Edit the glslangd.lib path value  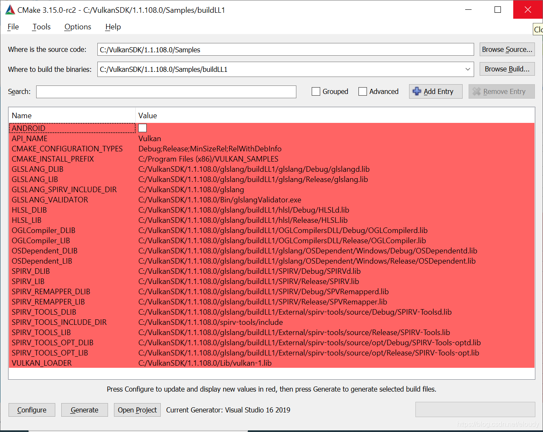[x=254, y=169]
